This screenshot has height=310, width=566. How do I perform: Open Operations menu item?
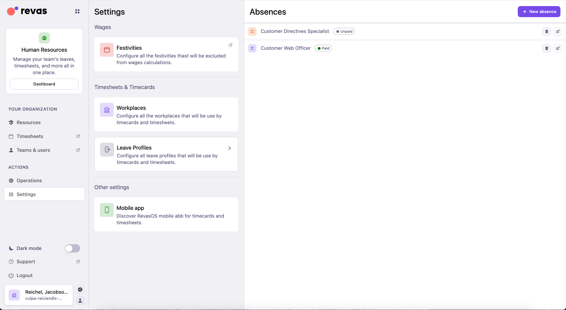[29, 181]
